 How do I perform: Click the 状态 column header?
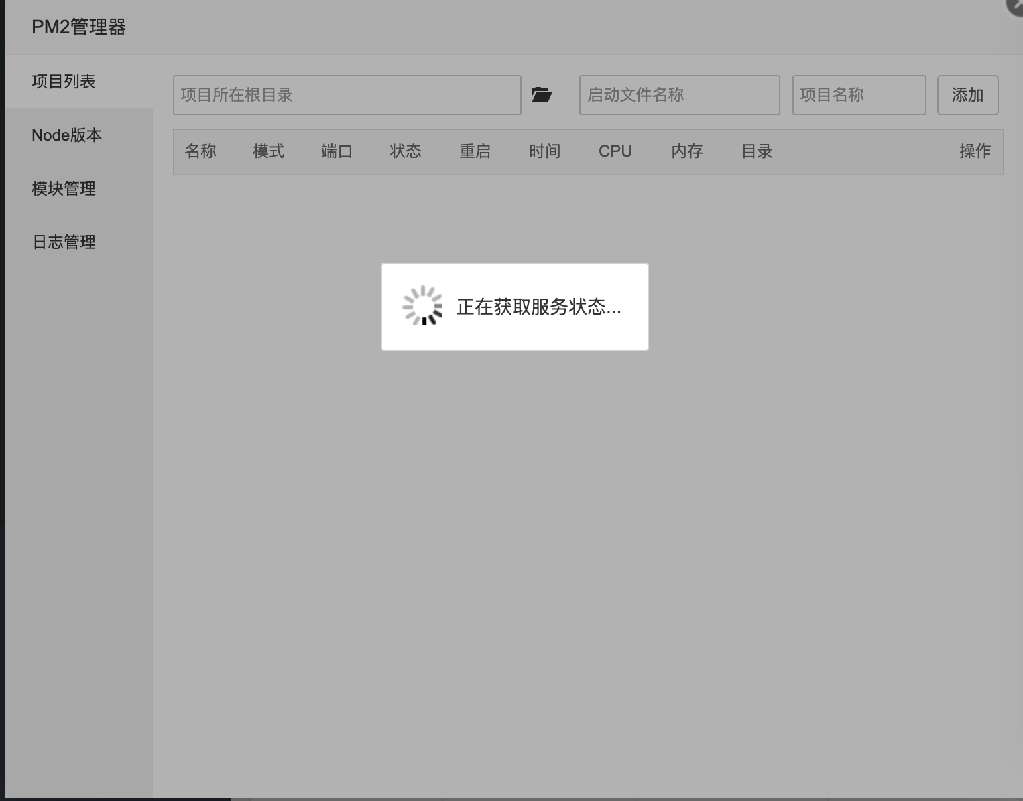point(406,151)
